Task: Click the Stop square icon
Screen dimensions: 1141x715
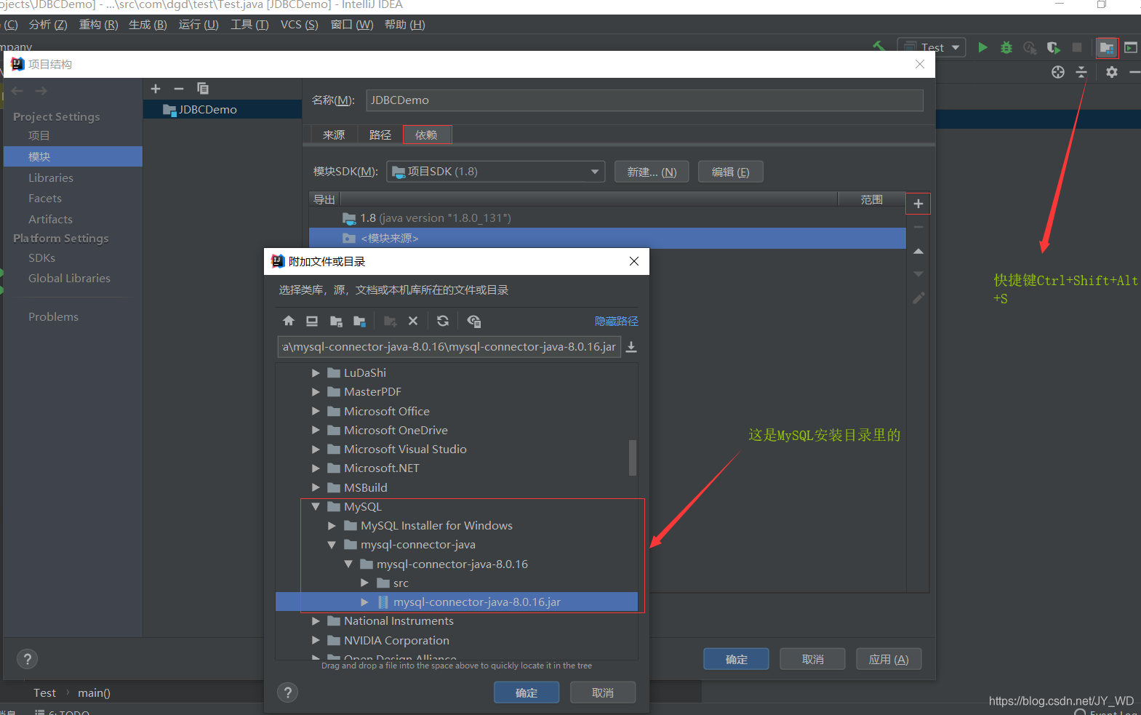Action: 1077,47
